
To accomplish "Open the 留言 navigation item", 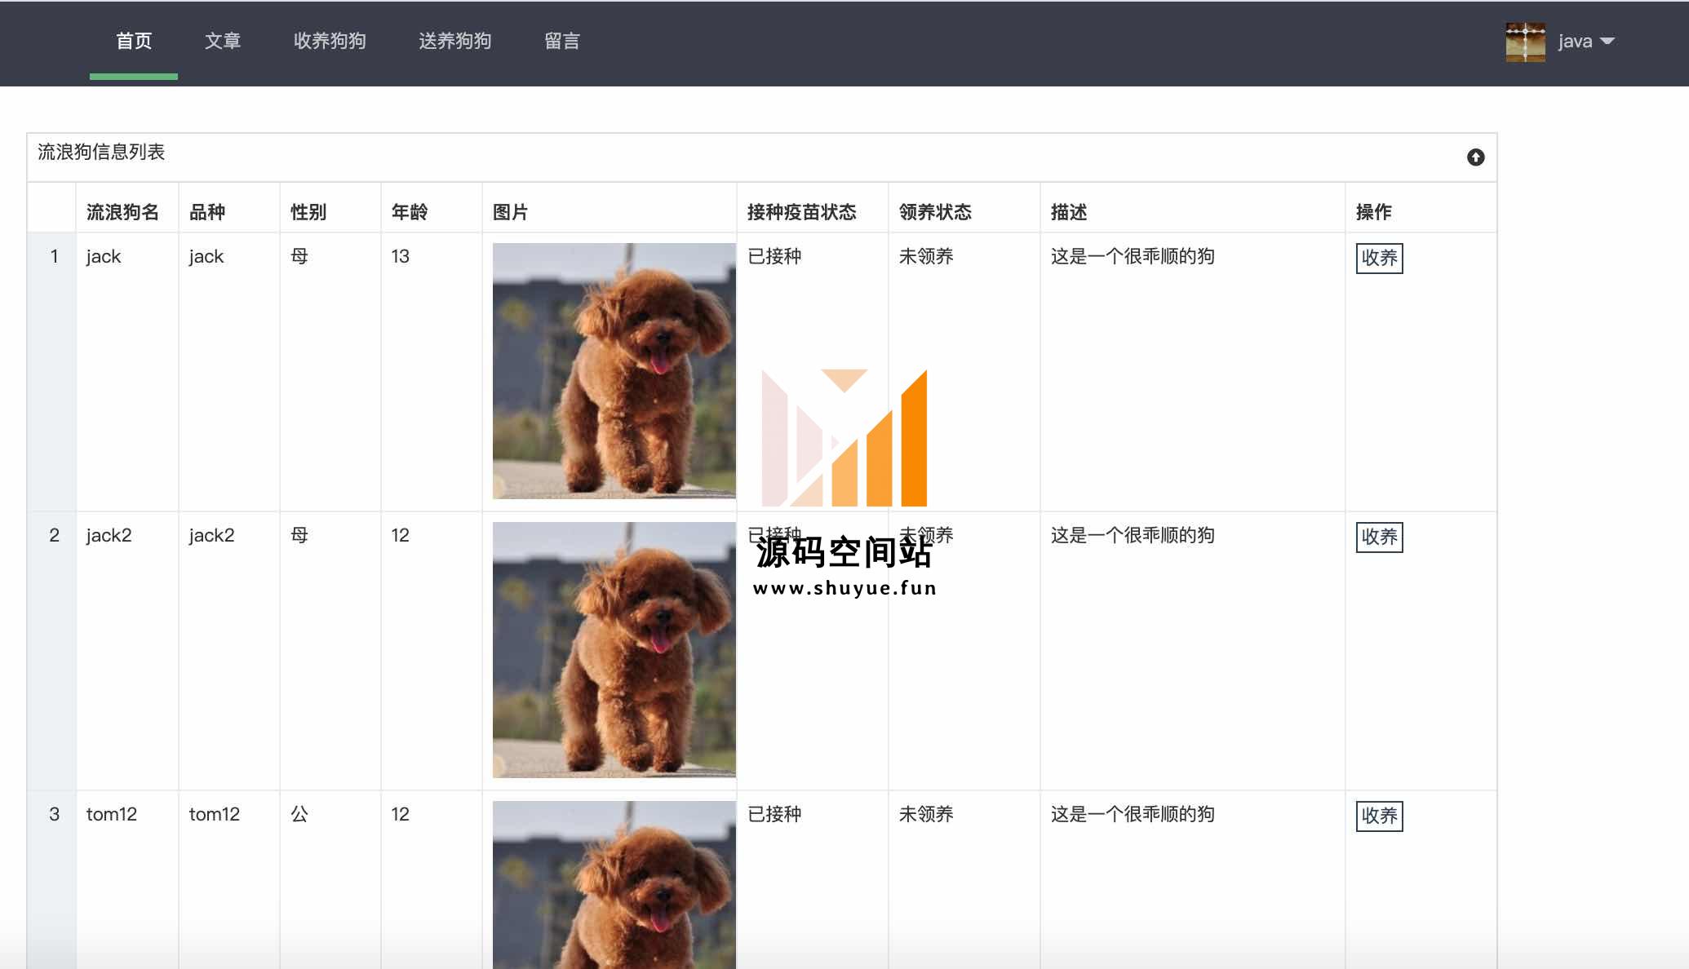I will coord(561,41).
